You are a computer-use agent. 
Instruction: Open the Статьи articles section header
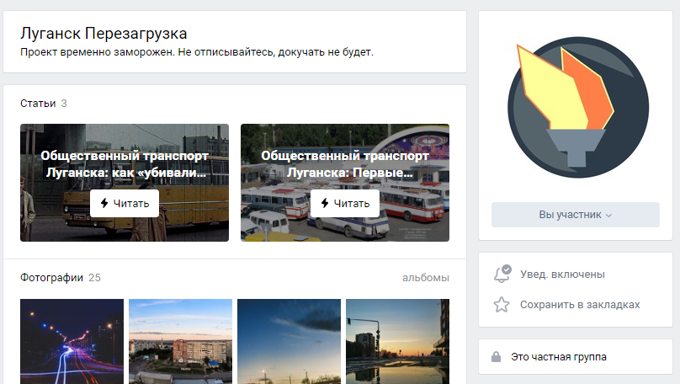tap(38, 104)
